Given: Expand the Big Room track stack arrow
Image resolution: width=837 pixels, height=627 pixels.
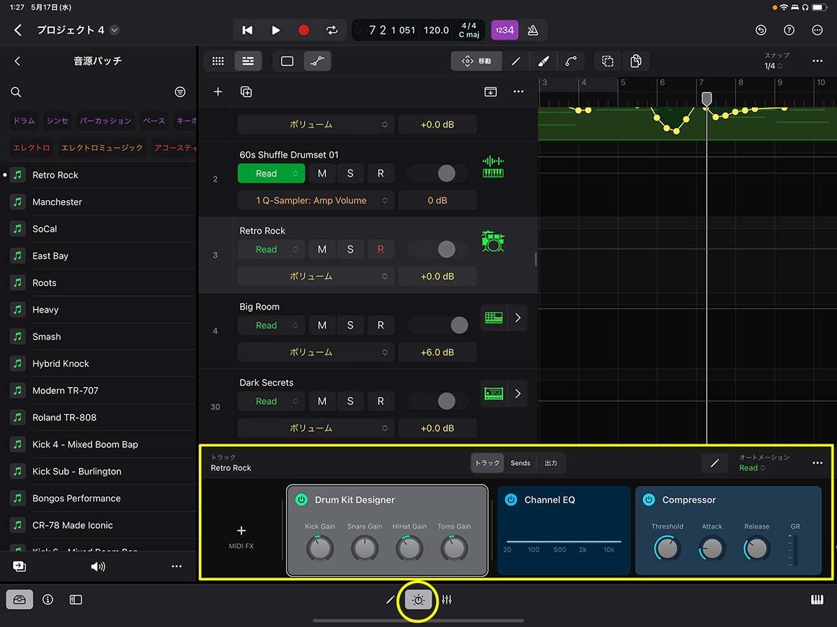Looking at the screenshot, I should (518, 318).
